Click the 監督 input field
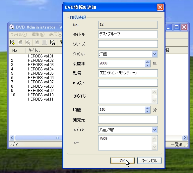193x173 pixels. [x=128, y=73]
